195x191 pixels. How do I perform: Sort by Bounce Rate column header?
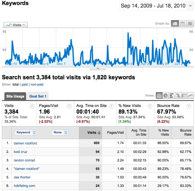(182, 132)
